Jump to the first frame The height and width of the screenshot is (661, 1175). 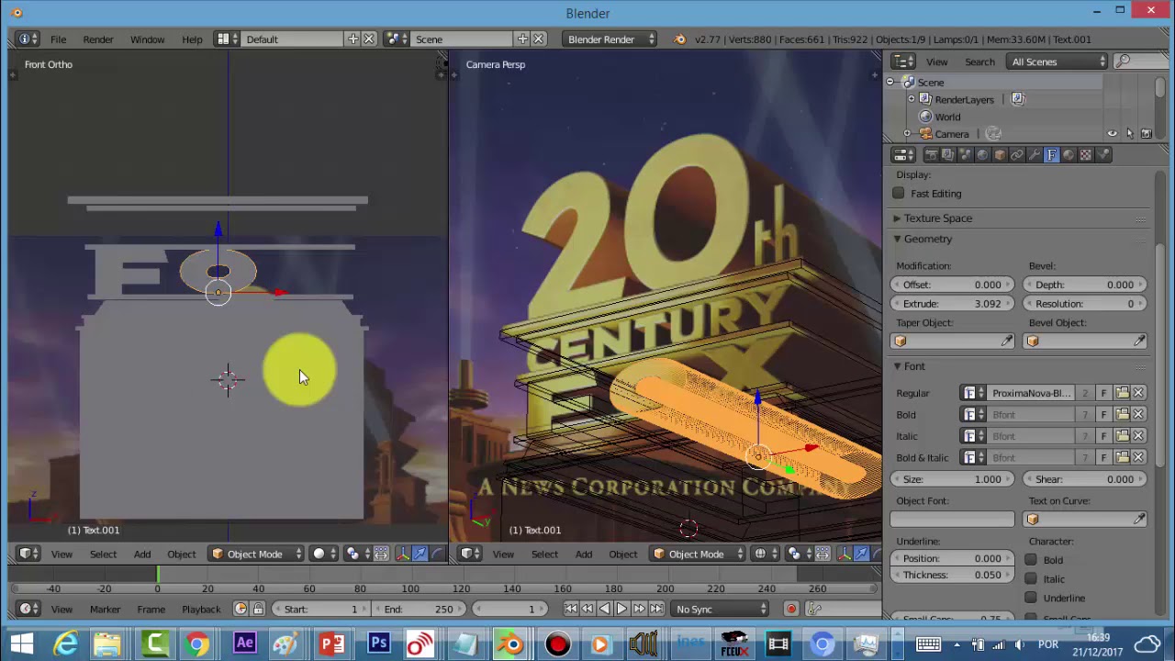tap(570, 609)
